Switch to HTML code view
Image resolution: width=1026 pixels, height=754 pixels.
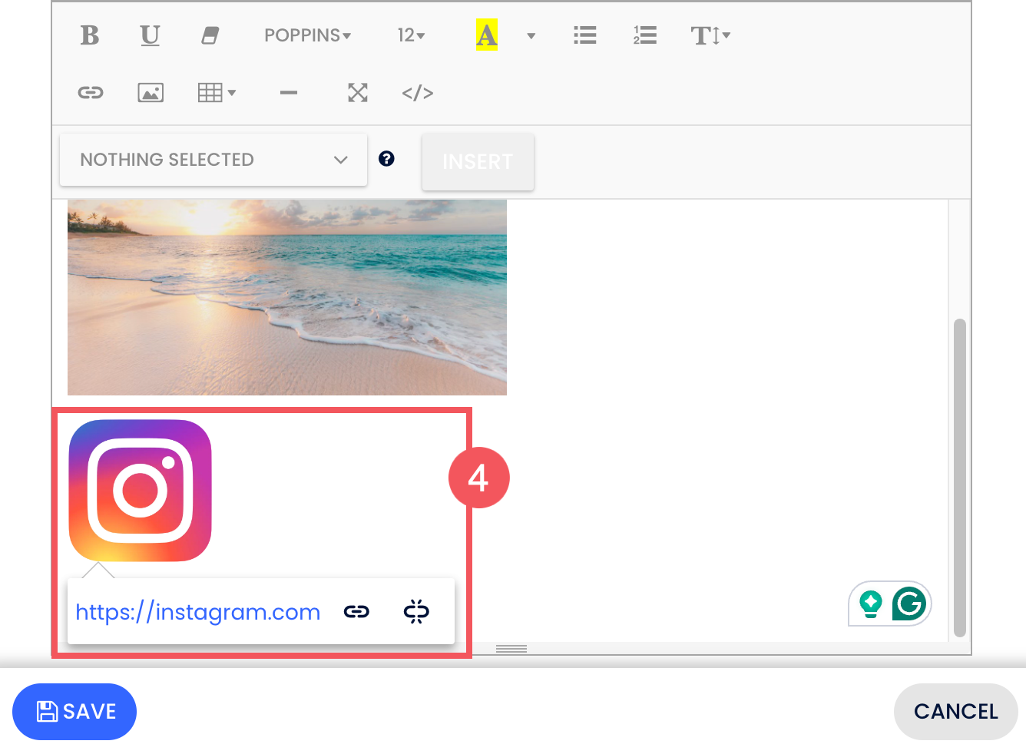tap(418, 93)
